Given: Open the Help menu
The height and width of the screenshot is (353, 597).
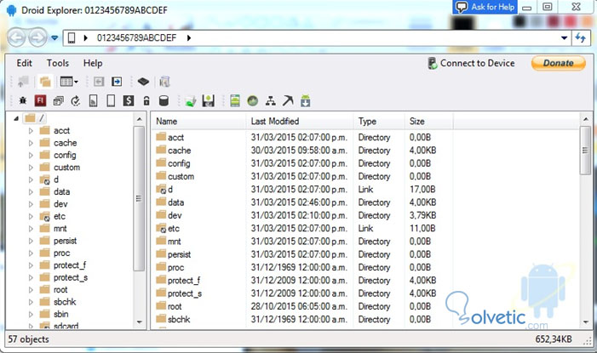Looking at the screenshot, I should pyautogui.click(x=93, y=63).
